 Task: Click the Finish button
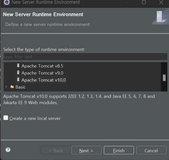tap(119, 150)
